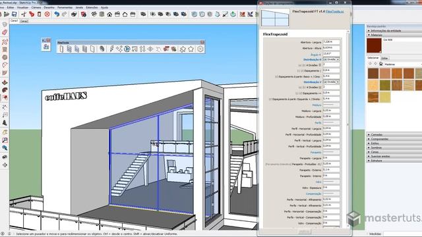Click the Abertura - Largura input field
Screen dimensions: 422x237
click(331, 42)
